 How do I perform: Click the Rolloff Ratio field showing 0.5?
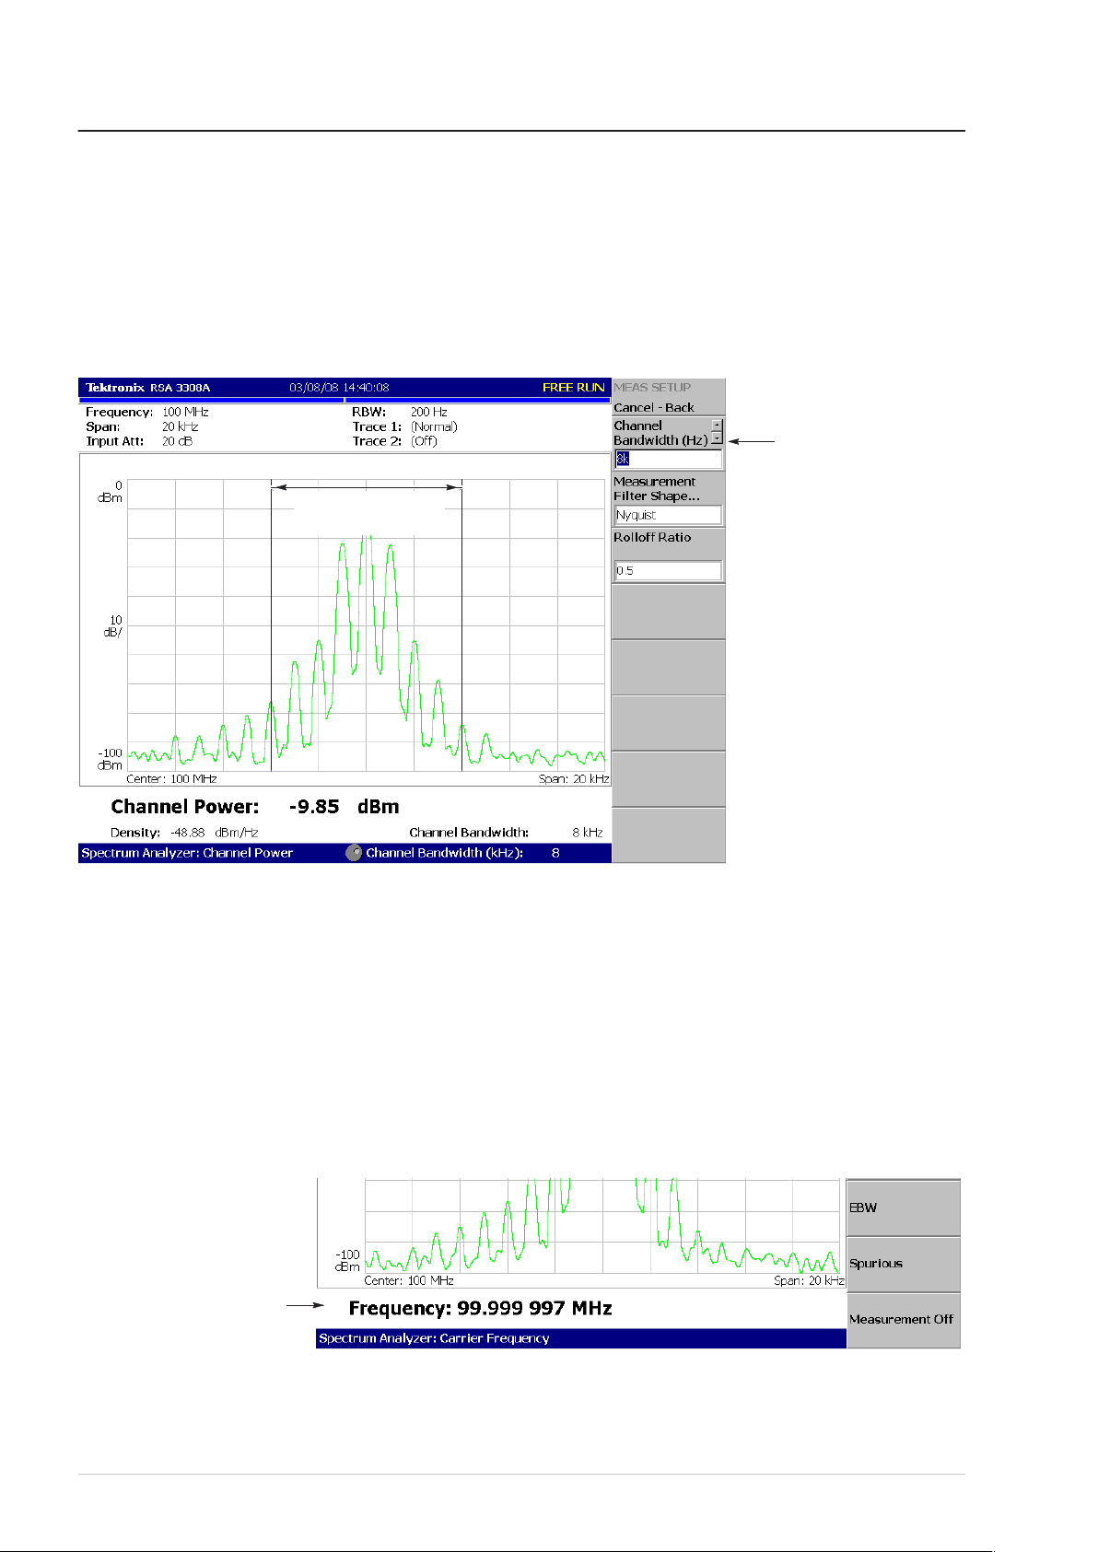click(x=668, y=570)
